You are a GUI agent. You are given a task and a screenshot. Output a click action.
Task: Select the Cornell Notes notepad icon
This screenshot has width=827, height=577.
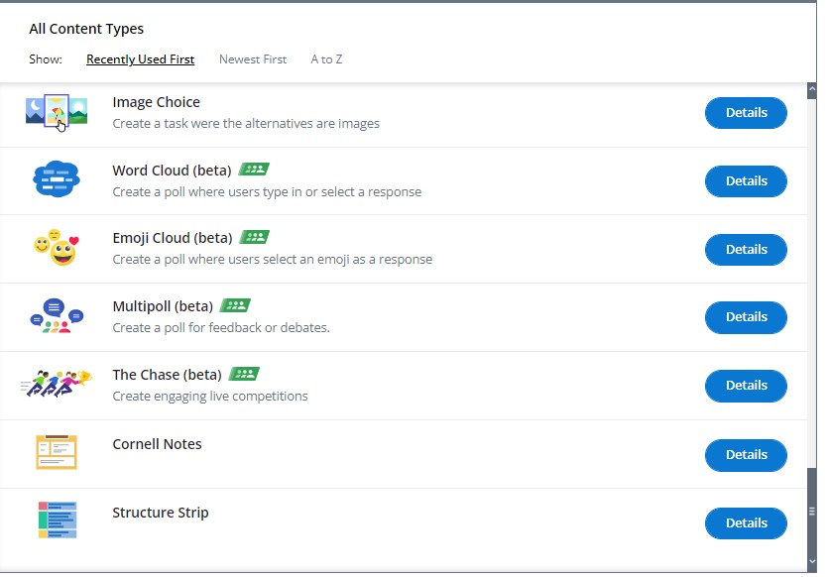tap(57, 452)
